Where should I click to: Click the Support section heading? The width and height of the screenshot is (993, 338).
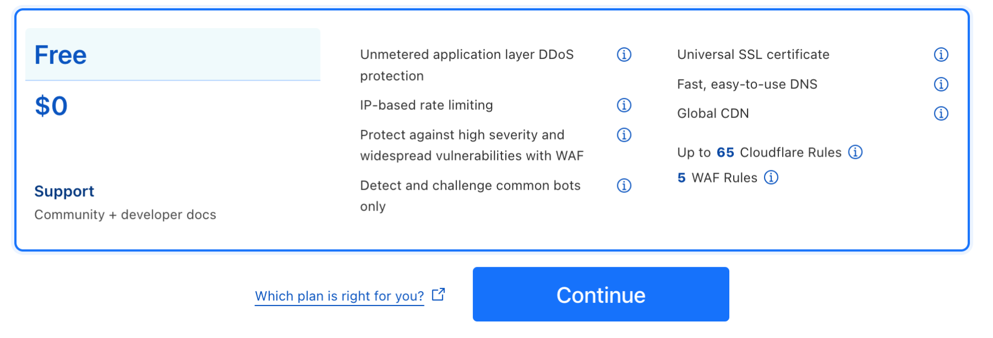pyautogui.click(x=64, y=191)
